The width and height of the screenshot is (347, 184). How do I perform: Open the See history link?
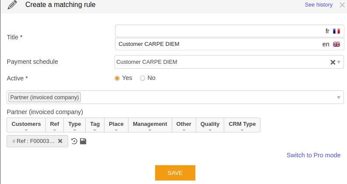point(319,5)
